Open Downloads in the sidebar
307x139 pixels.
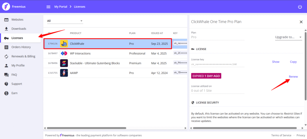click(x=20, y=29)
